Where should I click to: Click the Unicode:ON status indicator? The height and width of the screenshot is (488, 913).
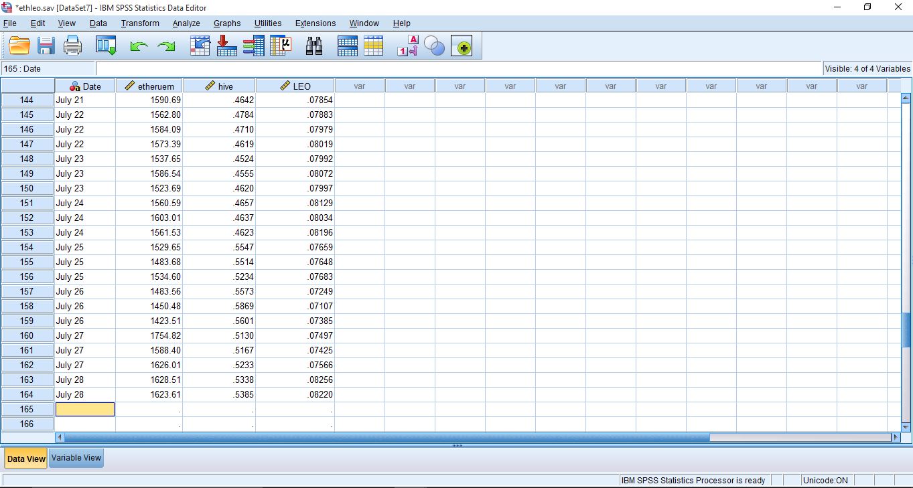point(827,480)
